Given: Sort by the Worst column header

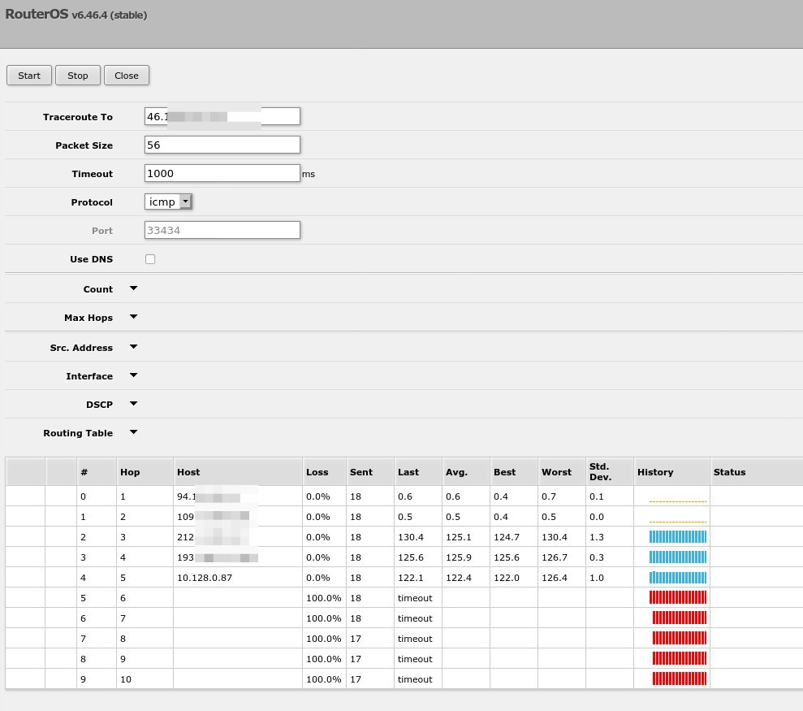Looking at the screenshot, I should 562,471.
